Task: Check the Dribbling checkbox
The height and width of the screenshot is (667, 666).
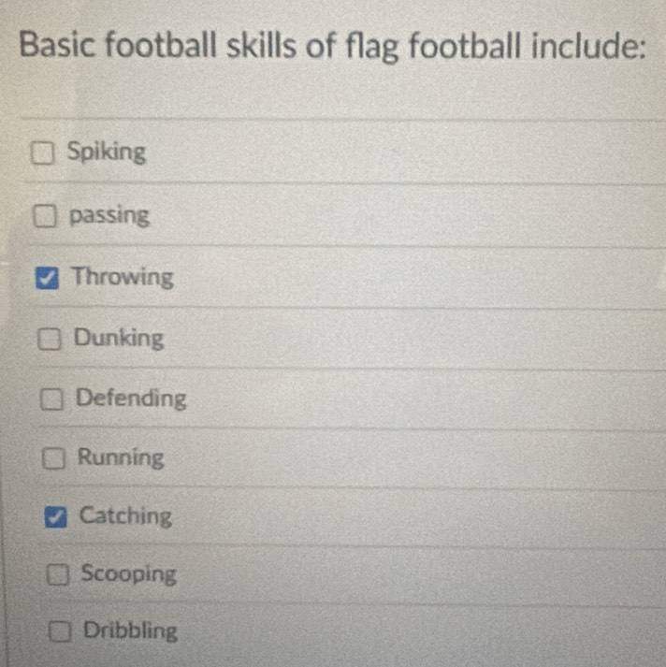Action: (60, 631)
